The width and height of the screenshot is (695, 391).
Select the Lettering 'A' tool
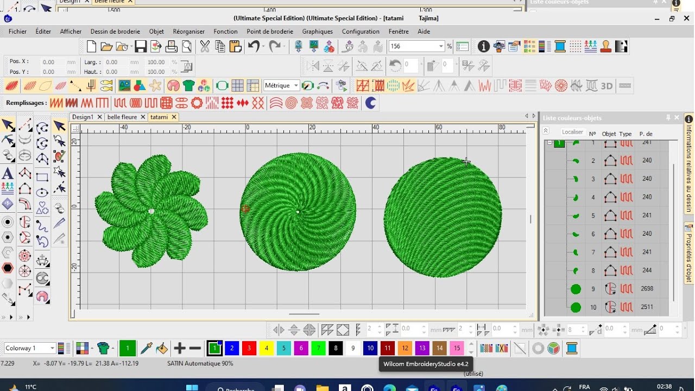coord(8,174)
